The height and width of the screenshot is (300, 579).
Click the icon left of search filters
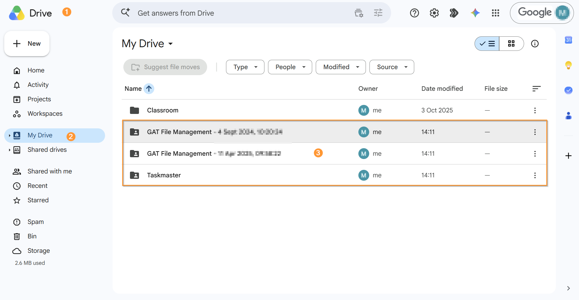click(359, 13)
